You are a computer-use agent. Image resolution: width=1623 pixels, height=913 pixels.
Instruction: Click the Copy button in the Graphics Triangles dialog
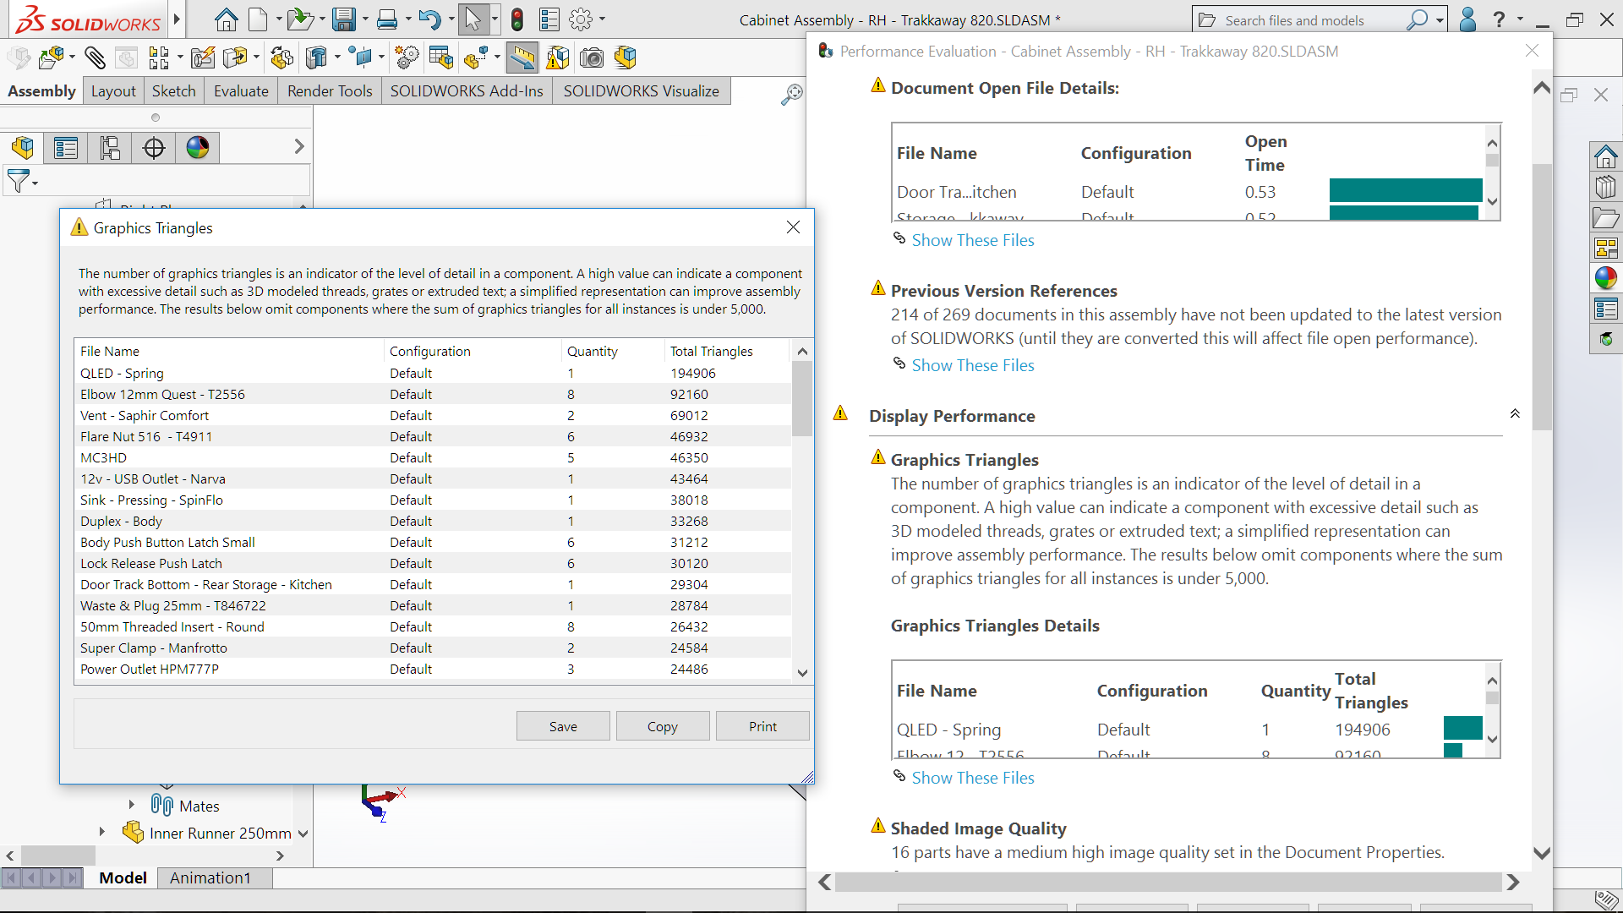(x=662, y=726)
